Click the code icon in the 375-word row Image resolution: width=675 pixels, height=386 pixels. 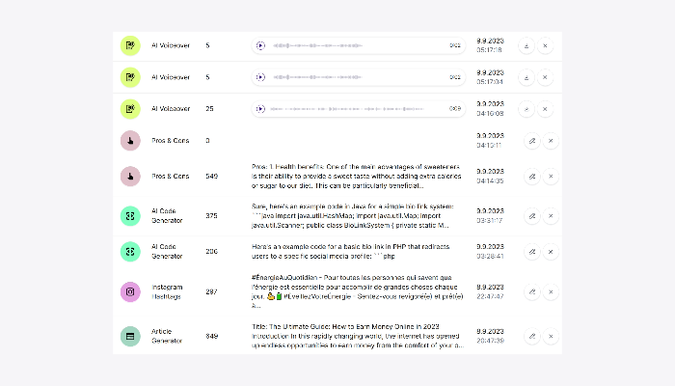[130, 216]
